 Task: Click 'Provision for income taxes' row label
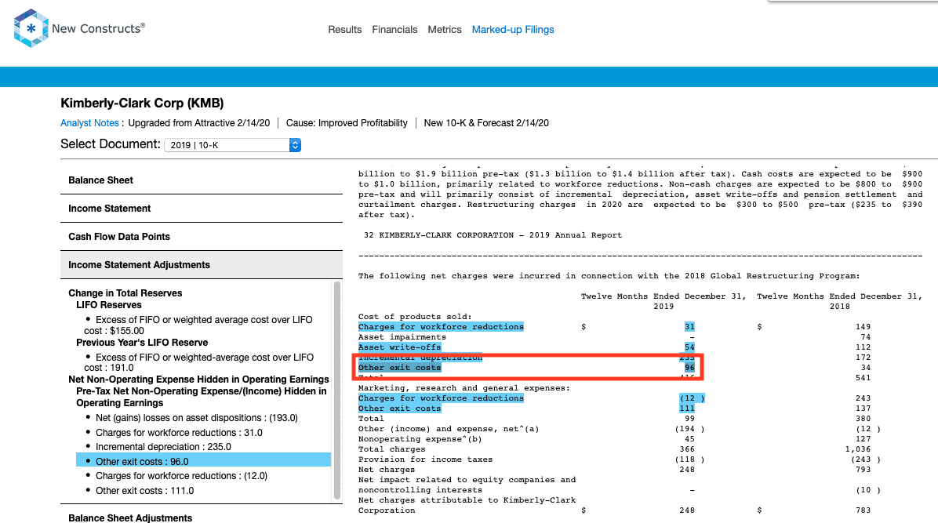pos(425,459)
